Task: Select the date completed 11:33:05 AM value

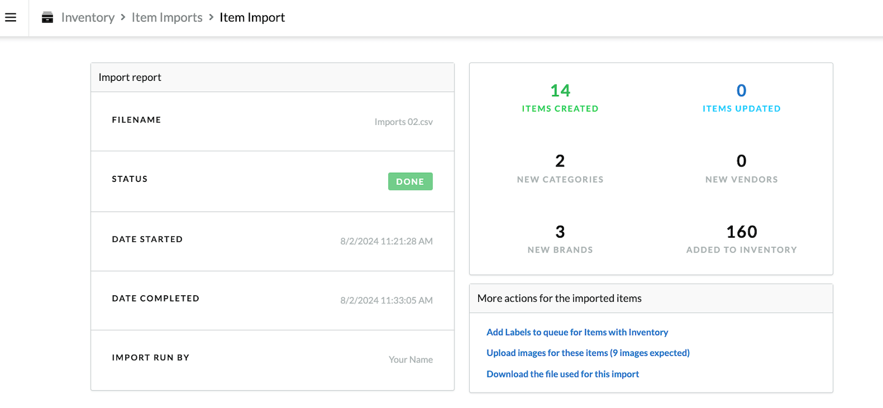Action: [x=386, y=300]
